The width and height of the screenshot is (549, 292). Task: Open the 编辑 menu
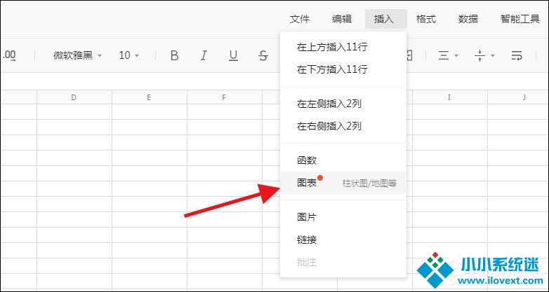[x=342, y=19]
